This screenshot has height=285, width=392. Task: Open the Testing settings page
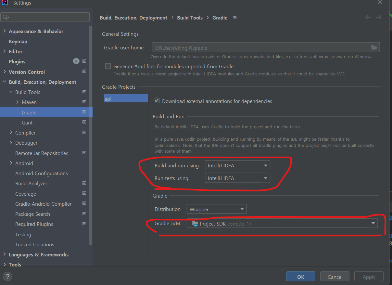(x=23, y=234)
